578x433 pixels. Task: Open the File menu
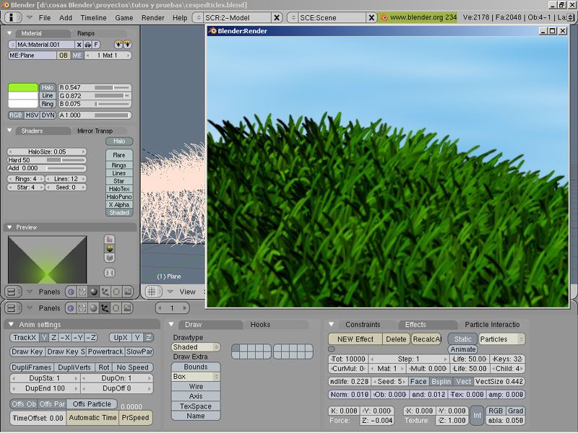[45, 17]
